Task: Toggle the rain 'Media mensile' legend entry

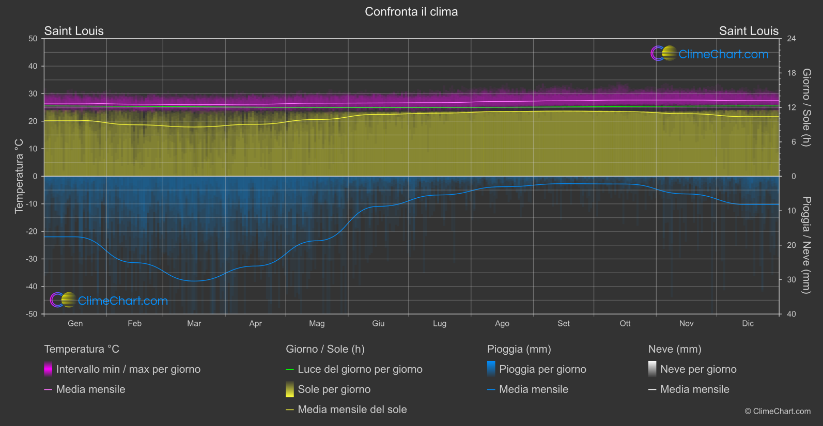Action: (534, 389)
